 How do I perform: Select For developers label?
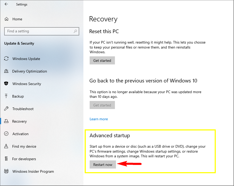[x=24, y=159]
